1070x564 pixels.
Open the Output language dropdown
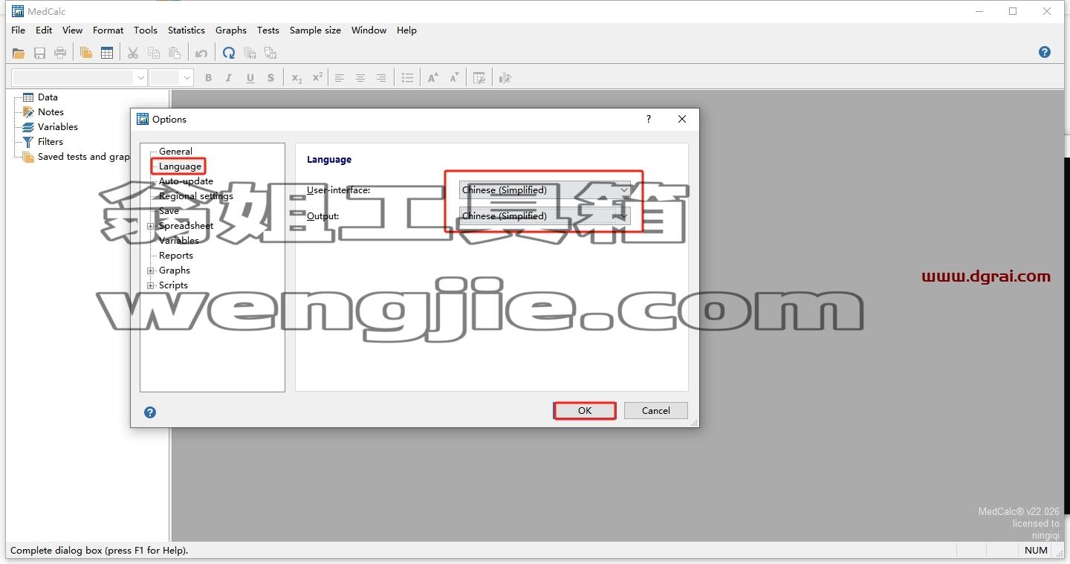tap(545, 216)
